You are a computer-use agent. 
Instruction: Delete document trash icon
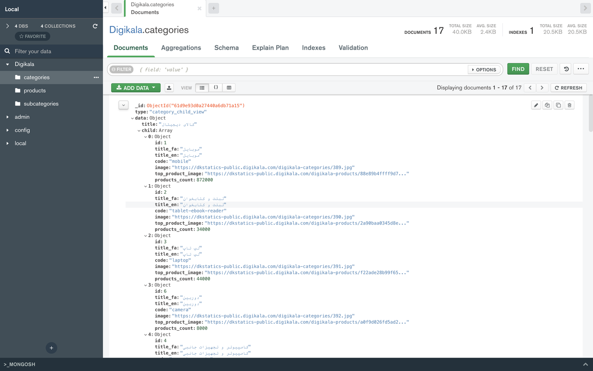[569, 105]
